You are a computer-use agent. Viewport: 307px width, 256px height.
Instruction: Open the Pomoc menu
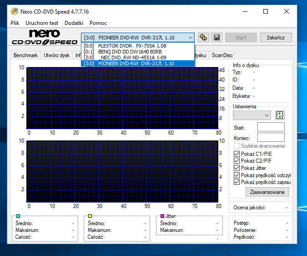pos(98,23)
